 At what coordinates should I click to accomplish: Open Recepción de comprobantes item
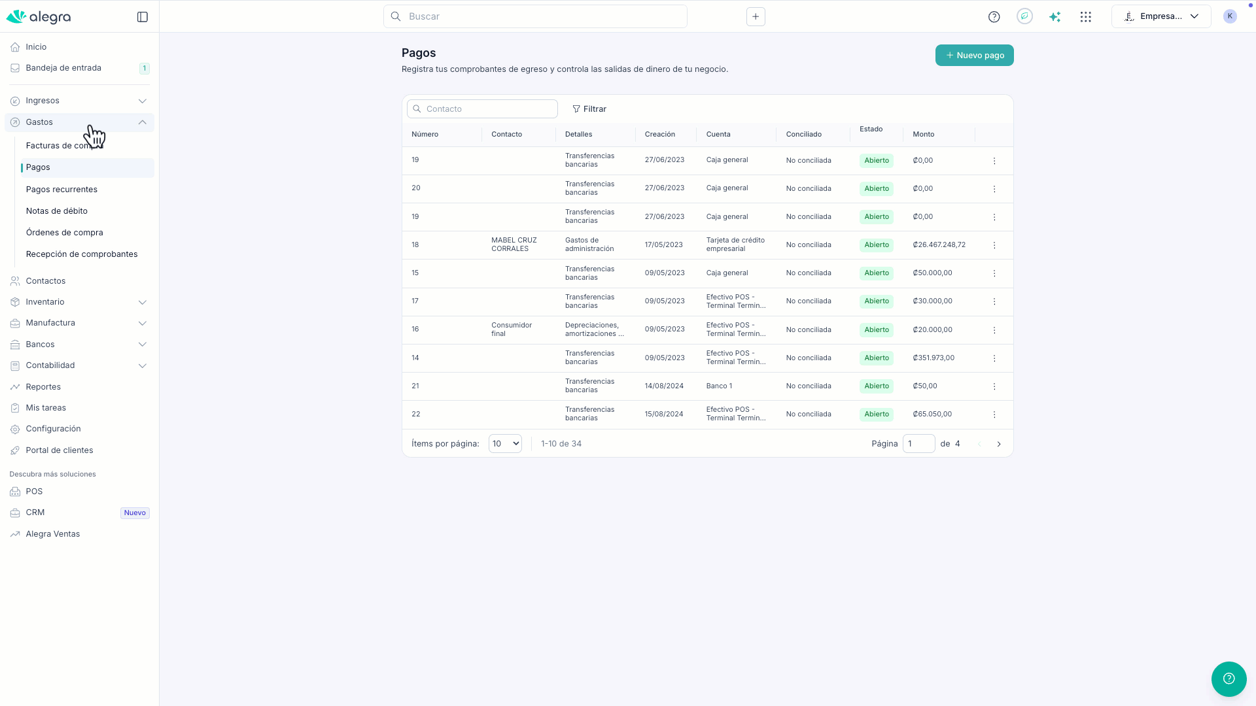82,254
